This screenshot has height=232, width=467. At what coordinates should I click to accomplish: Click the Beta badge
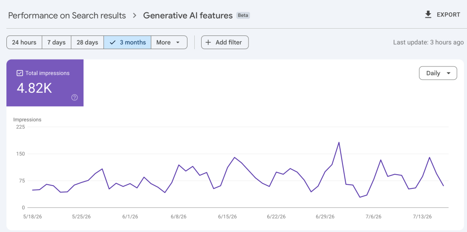tap(243, 15)
